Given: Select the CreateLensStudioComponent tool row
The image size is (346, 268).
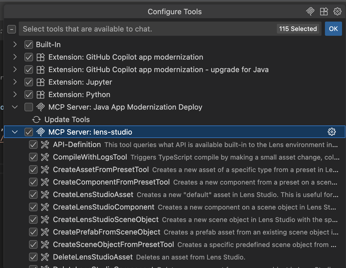Looking at the screenshot, I should click(x=104, y=207).
